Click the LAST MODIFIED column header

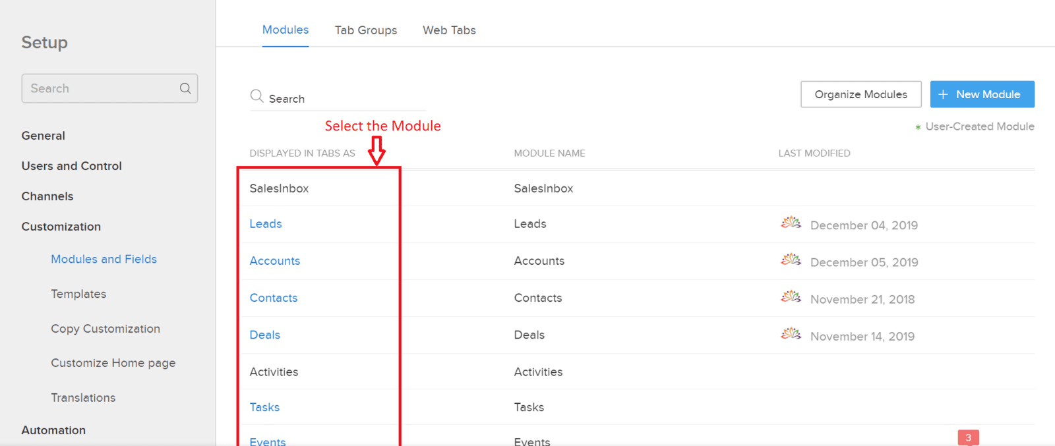pos(814,153)
